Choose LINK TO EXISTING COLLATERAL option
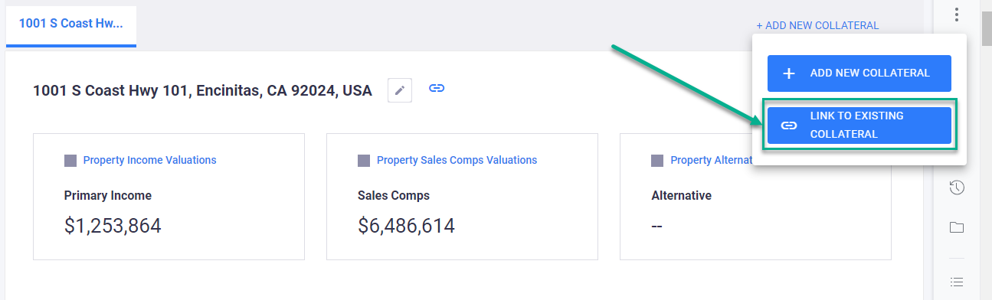The height and width of the screenshot is (300, 992). [859, 126]
